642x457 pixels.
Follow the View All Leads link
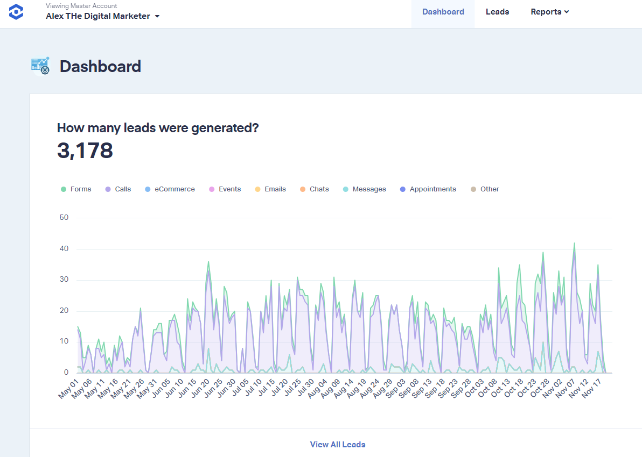pyautogui.click(x=338, y=445)
